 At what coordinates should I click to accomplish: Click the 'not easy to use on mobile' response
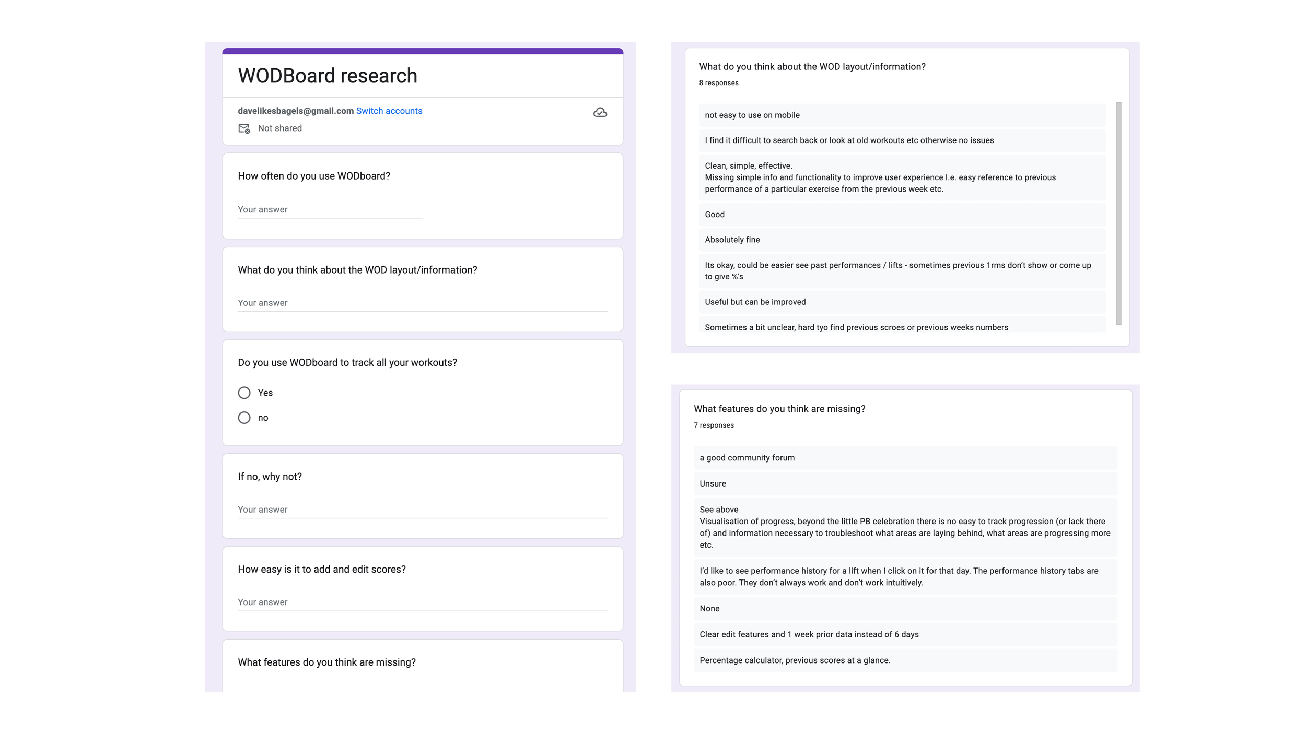(752, 115)
